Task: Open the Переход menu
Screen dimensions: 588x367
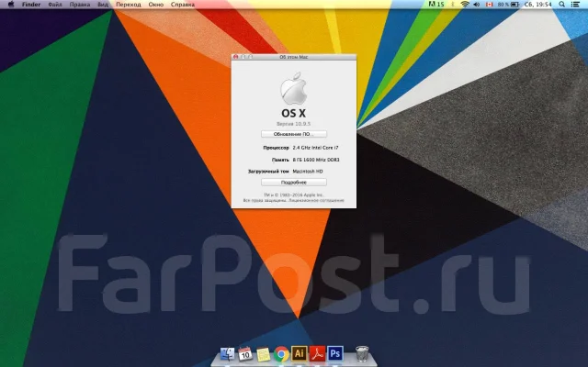Action: pyautogui.click(x=129, y=5)
